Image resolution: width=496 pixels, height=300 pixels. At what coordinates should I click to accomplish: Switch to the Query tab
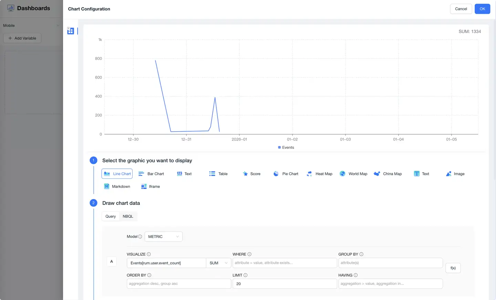pyautogui.click(x=111, y=216)
